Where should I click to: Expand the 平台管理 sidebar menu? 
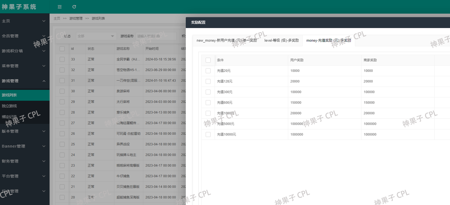pos(25,176)
